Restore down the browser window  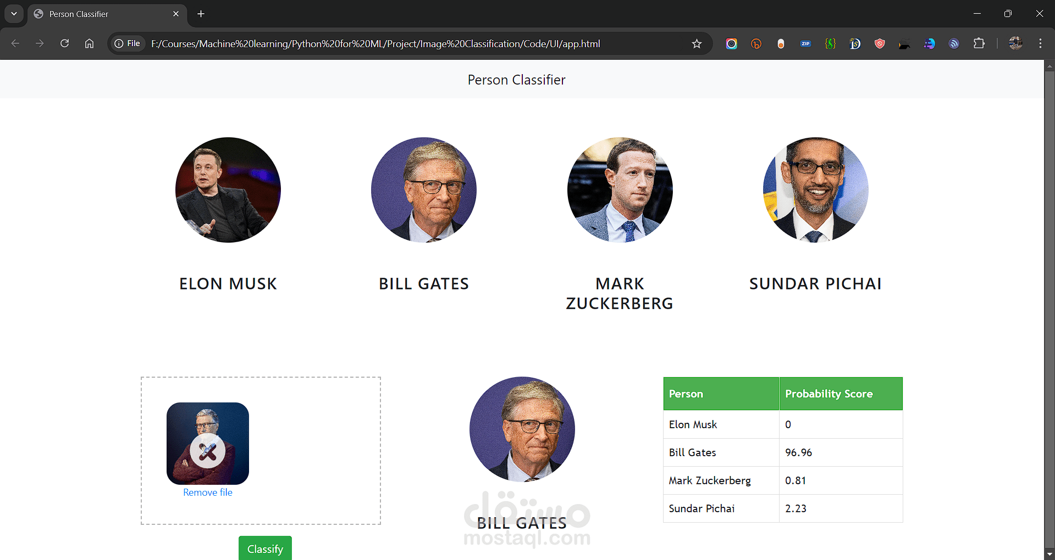coord(1008,14)
